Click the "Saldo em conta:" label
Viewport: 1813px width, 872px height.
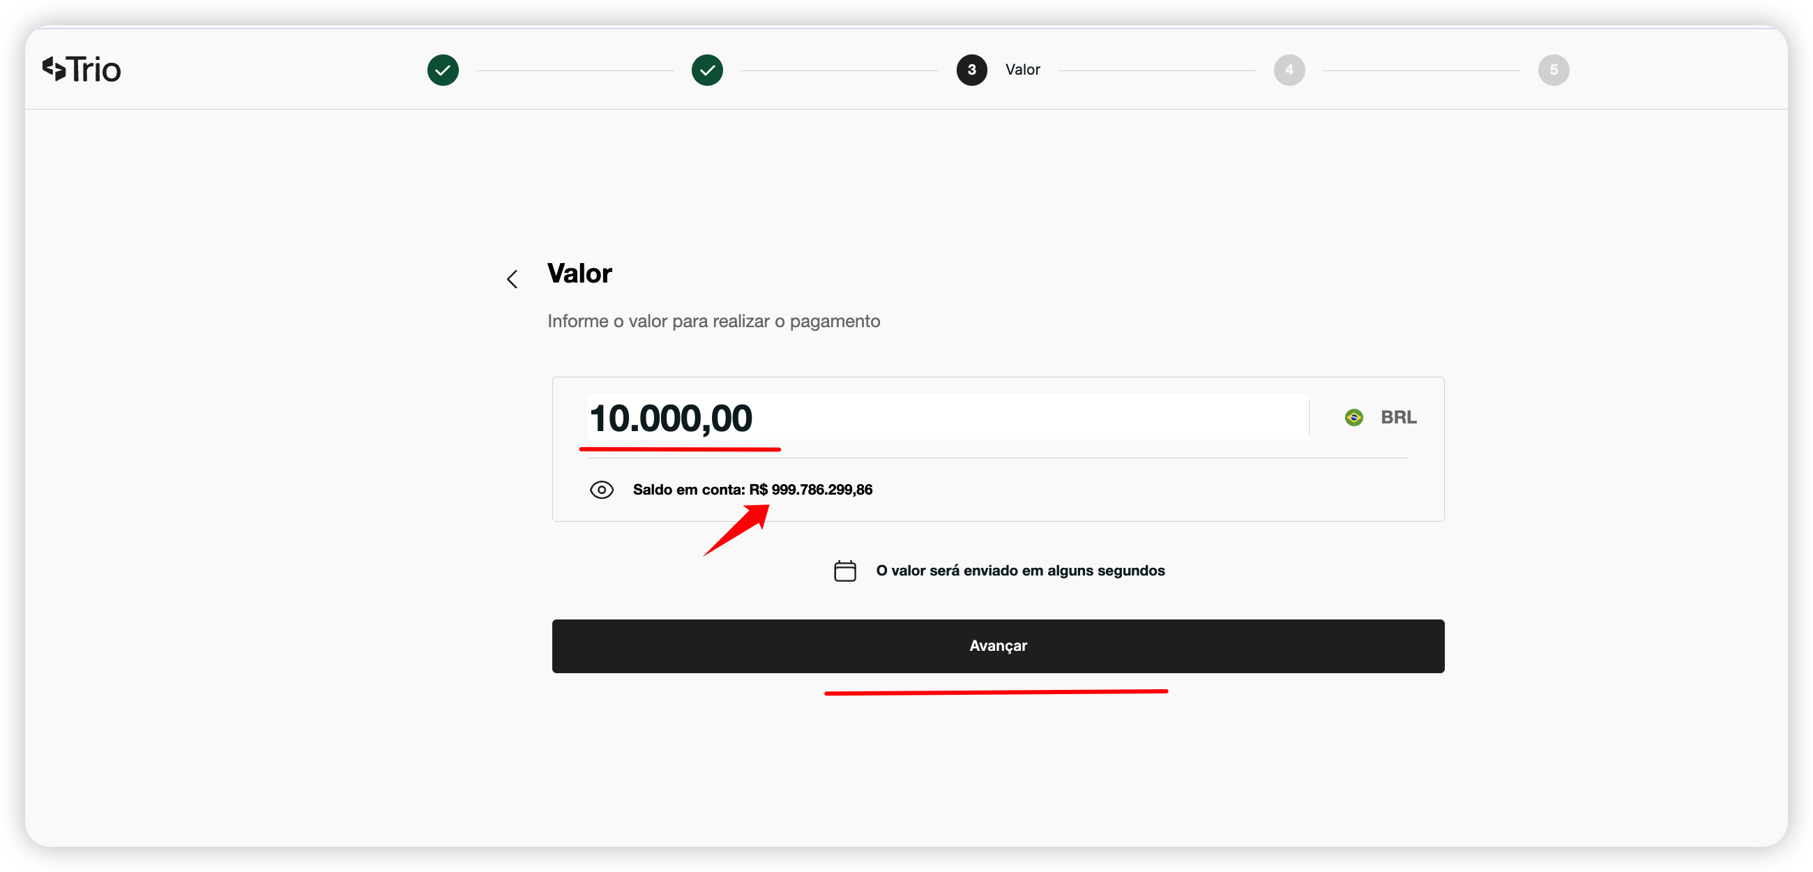pos(688,490)
